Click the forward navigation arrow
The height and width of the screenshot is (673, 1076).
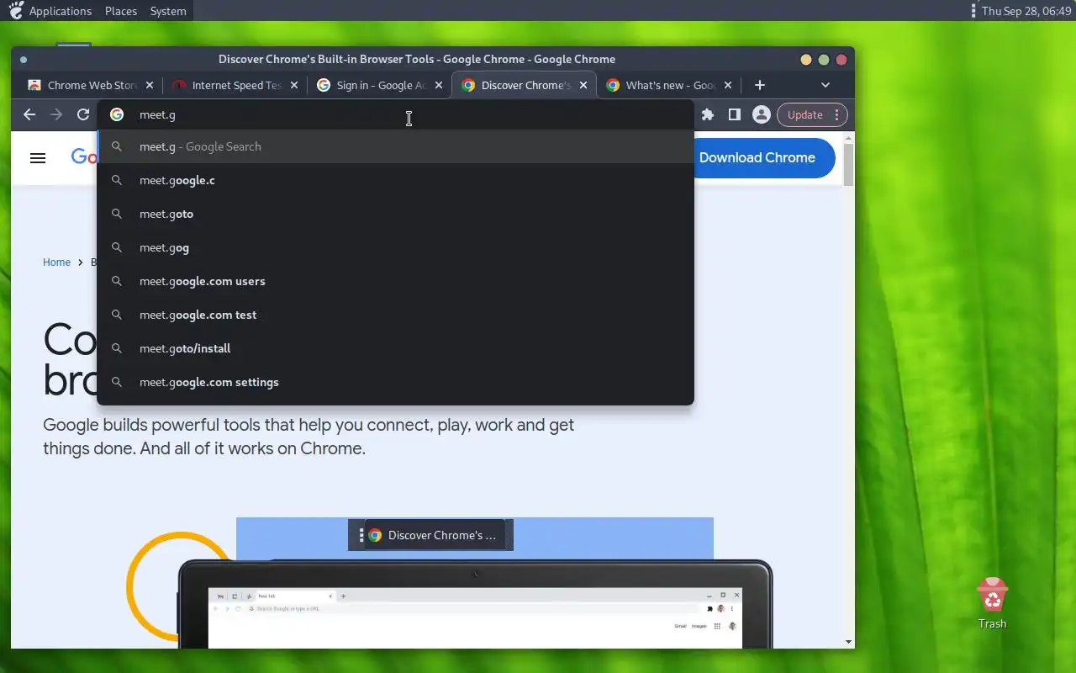tap(56, 114)
